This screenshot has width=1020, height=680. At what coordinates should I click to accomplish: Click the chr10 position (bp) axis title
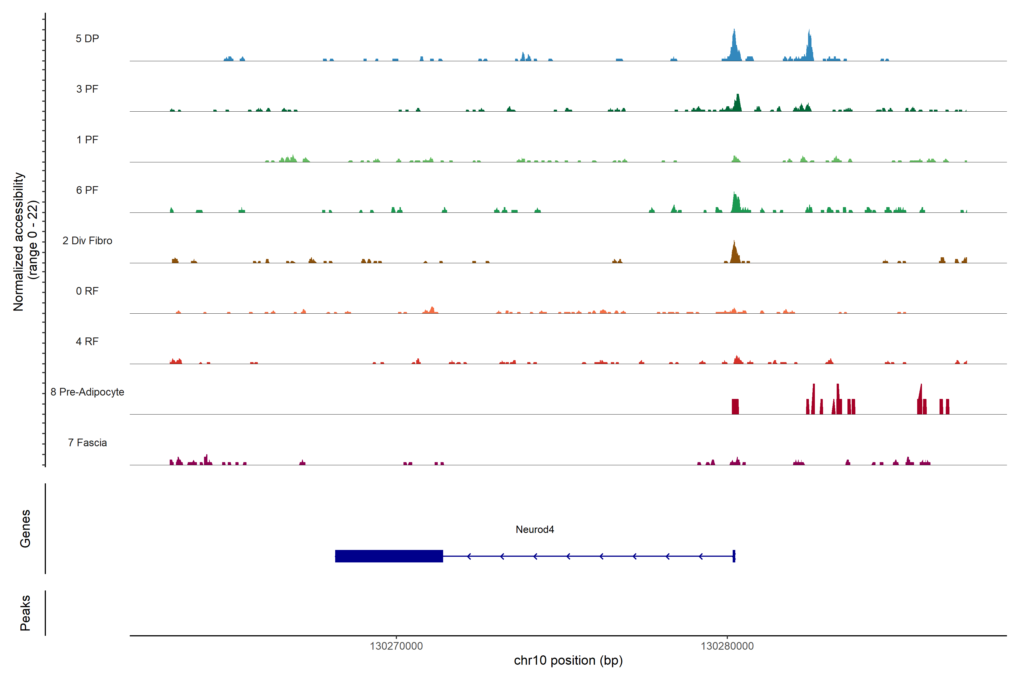[568, 660]
